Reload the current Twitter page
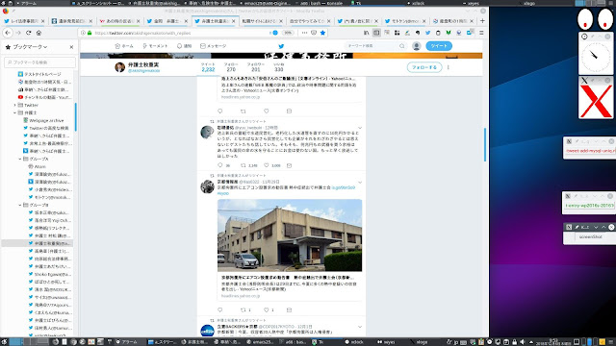Screen dimensions: 616x346 tap(28, 33)
